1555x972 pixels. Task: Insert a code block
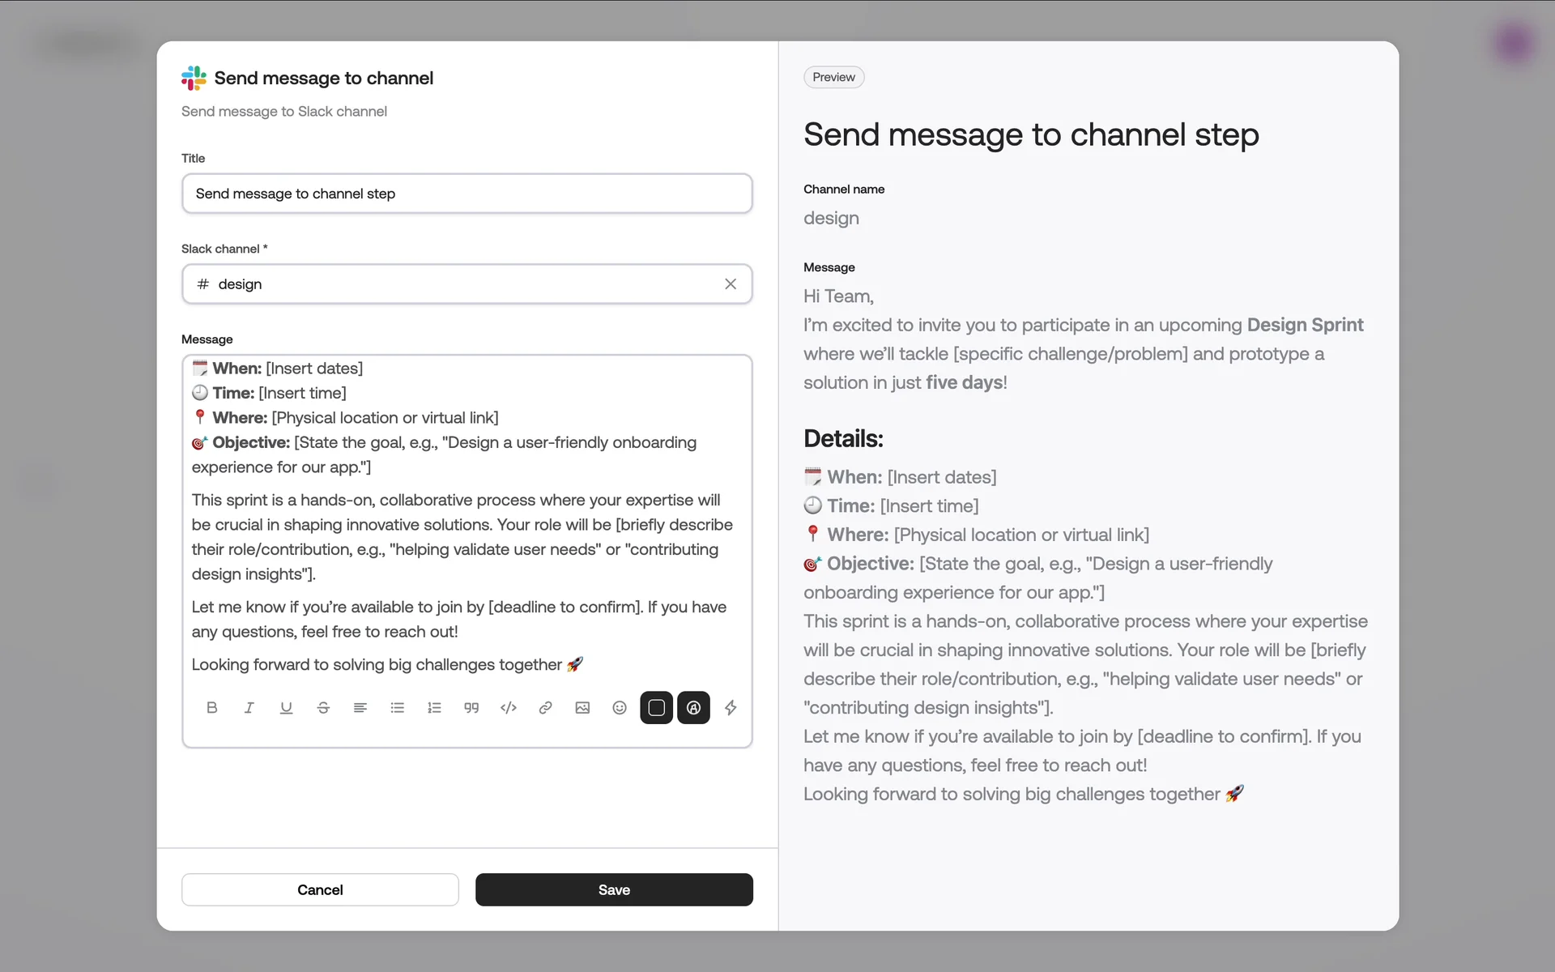pyautogui.click(x=509, y=707)
